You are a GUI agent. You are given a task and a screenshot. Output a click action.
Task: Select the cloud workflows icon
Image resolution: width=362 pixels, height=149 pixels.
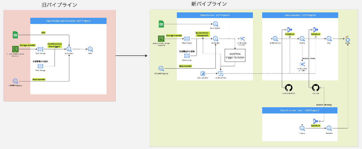coord(221,74)
